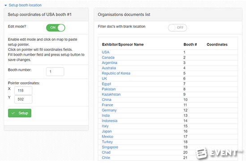Click the Setup booth location heading link
The height and width of the screenshot is (163, 246).
tap(25, 5)
